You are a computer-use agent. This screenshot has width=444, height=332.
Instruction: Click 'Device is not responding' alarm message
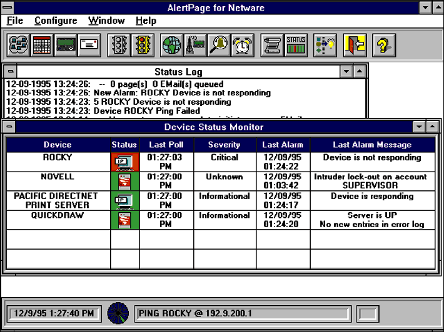point(373,162)
